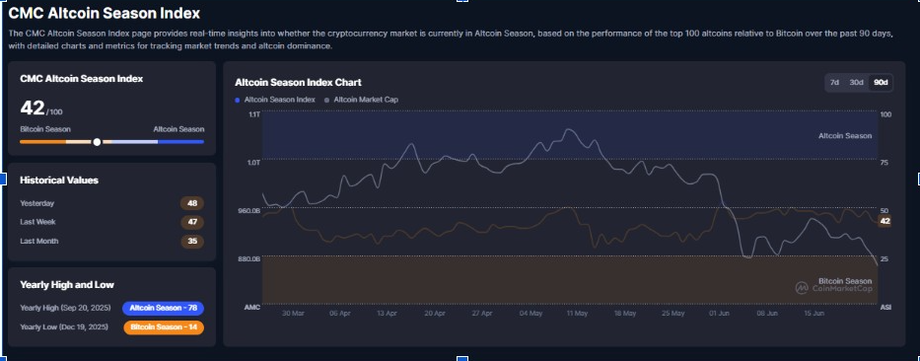Click the Bitcoin Season label above the gauge
The width and height of the screenshot is (920, 361).
click(x=45, y=129)
